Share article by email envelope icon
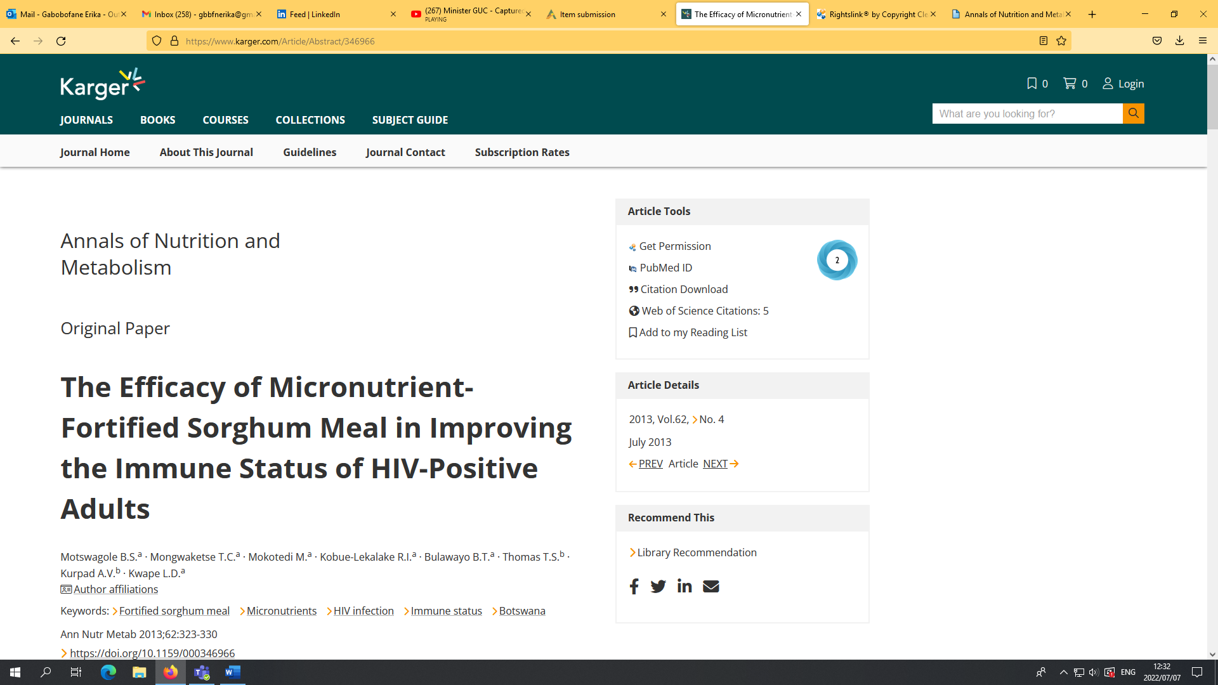The width and height of the screenshot is (1218, 685). (x=711, y=586)
